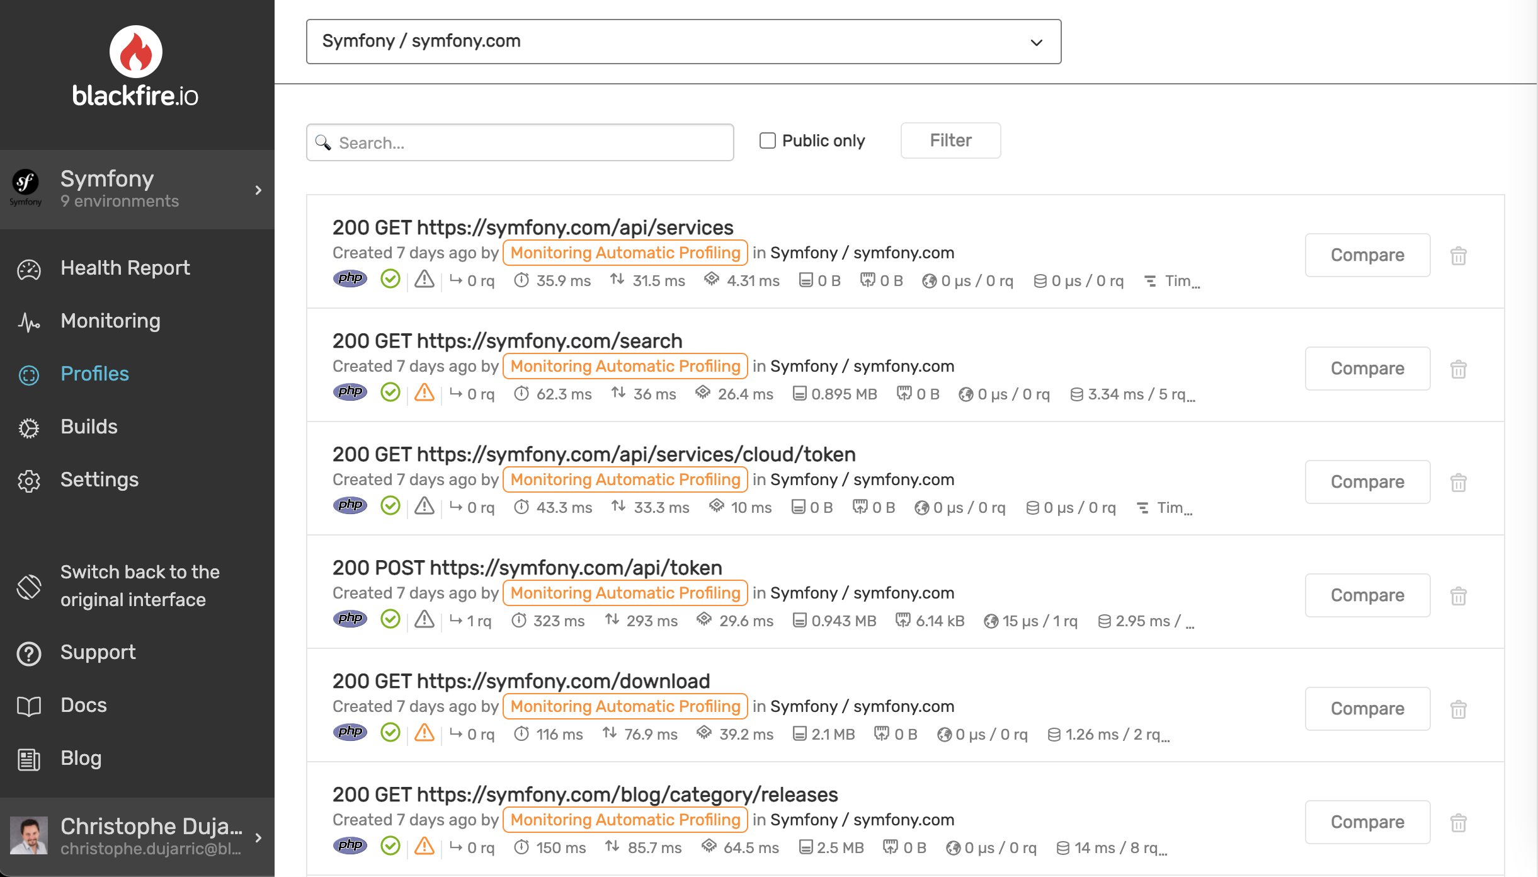
Task: Open Health Report via its gauge icon
Action: coord(28,269)
